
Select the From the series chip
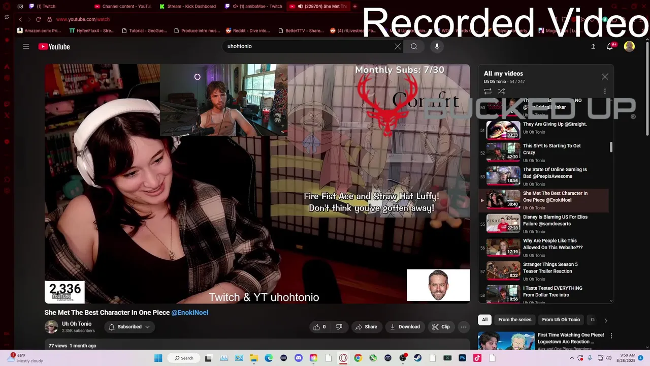tap(514, 320)
